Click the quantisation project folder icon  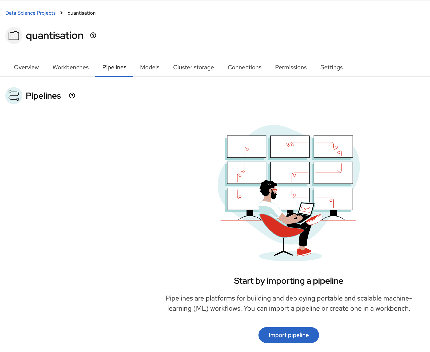click(14, 35)
